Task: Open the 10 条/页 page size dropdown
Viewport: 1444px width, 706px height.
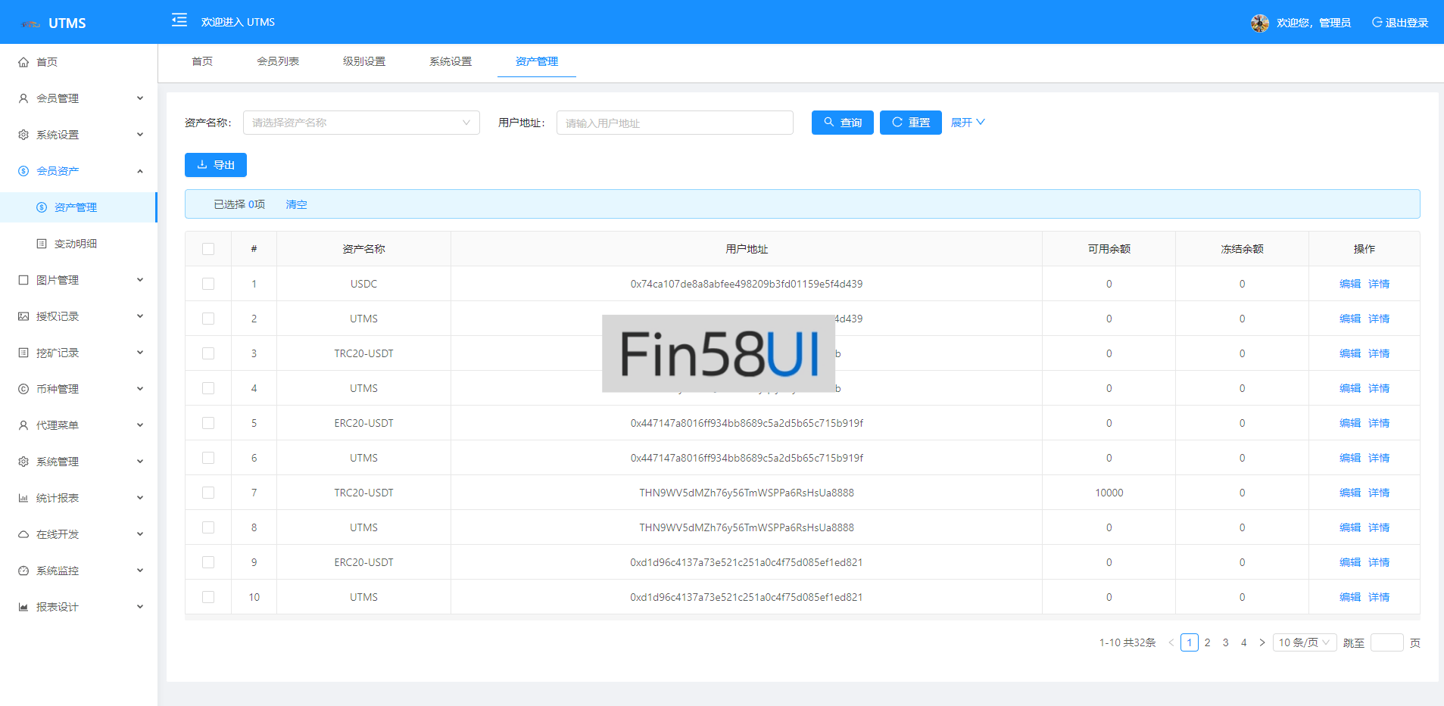Action: point(1304,642)
